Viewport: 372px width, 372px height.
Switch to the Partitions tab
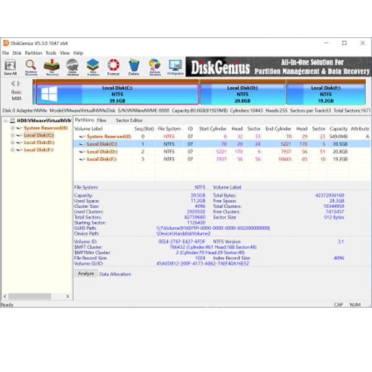84,120
